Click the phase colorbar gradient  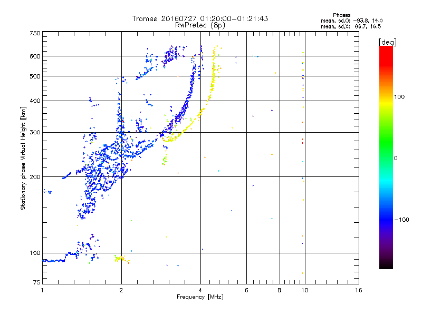pyautogui.click(x=386, y=157)
